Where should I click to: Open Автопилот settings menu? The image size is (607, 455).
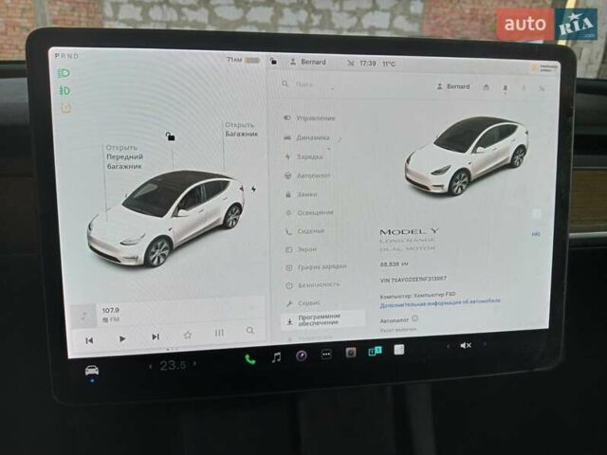[x=308, y=175]
